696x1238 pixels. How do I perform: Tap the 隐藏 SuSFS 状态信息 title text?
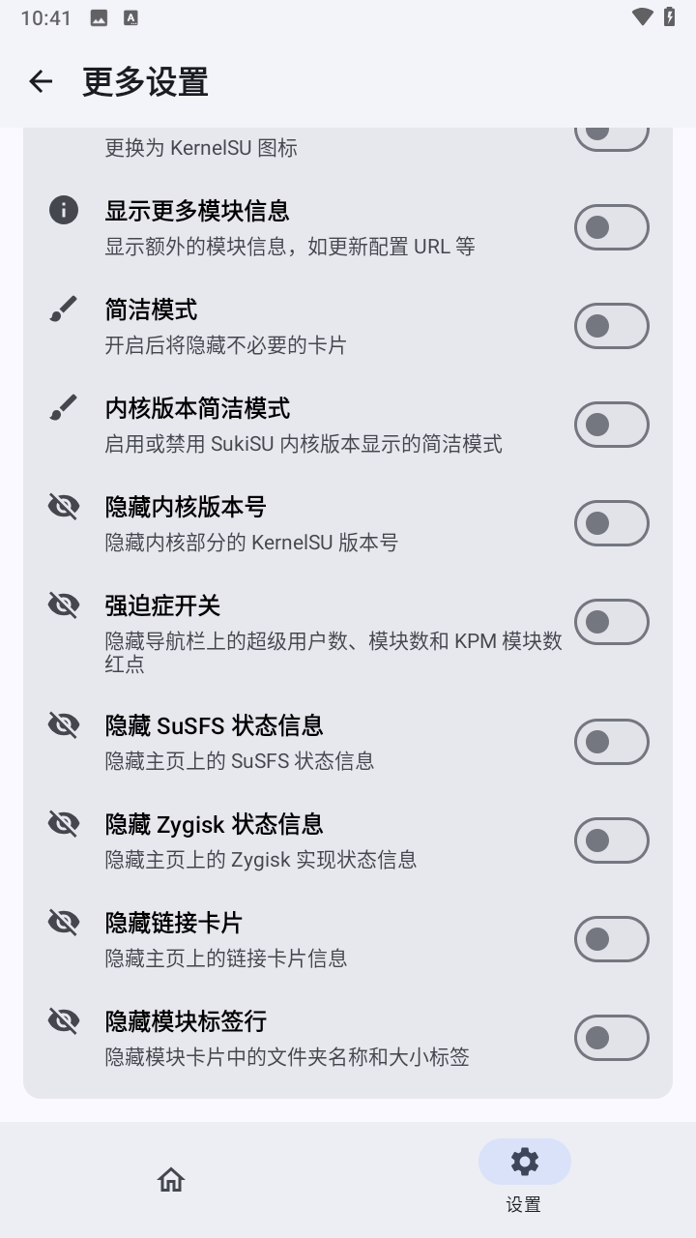point(214,725)
